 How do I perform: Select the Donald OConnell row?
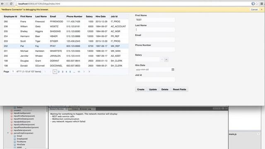click(x=66, y=65)
